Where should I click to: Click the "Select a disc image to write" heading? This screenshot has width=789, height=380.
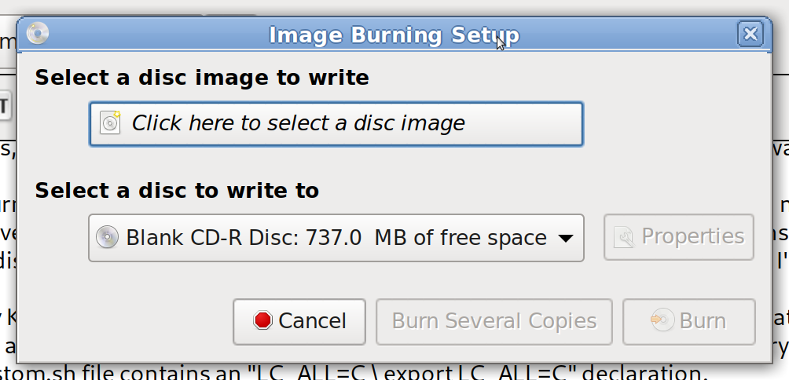[x=201, y=78]
